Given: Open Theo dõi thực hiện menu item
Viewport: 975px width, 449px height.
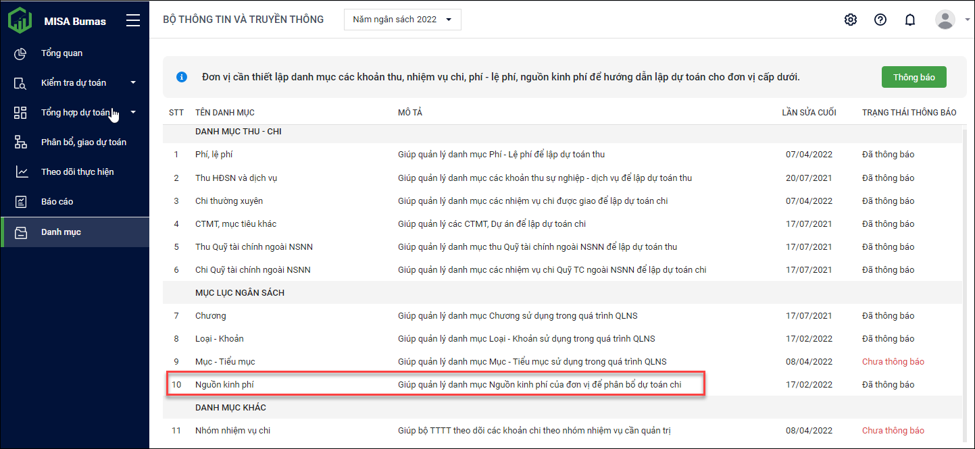Looking at the screenshot, I should click(x=77, y=172).
